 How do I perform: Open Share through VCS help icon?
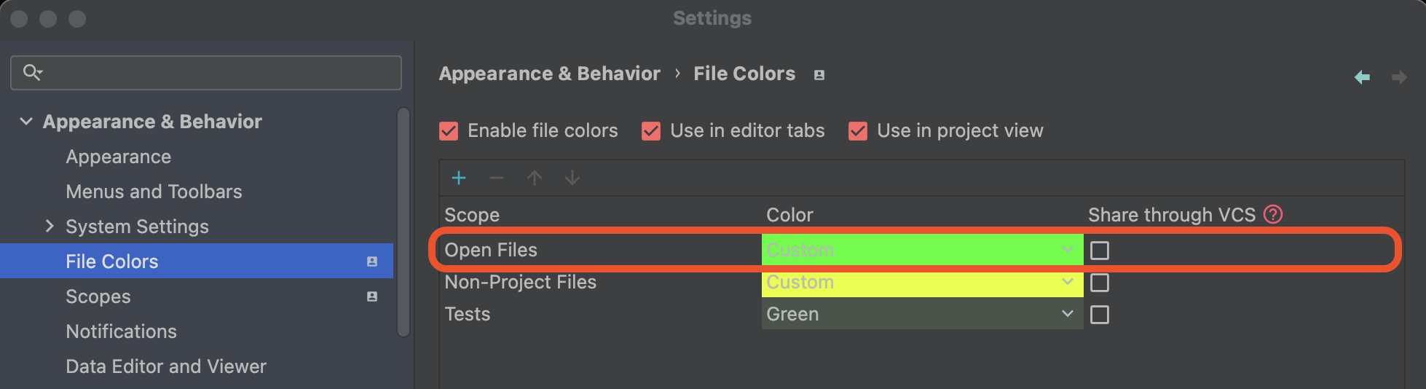pos(1273,214)
